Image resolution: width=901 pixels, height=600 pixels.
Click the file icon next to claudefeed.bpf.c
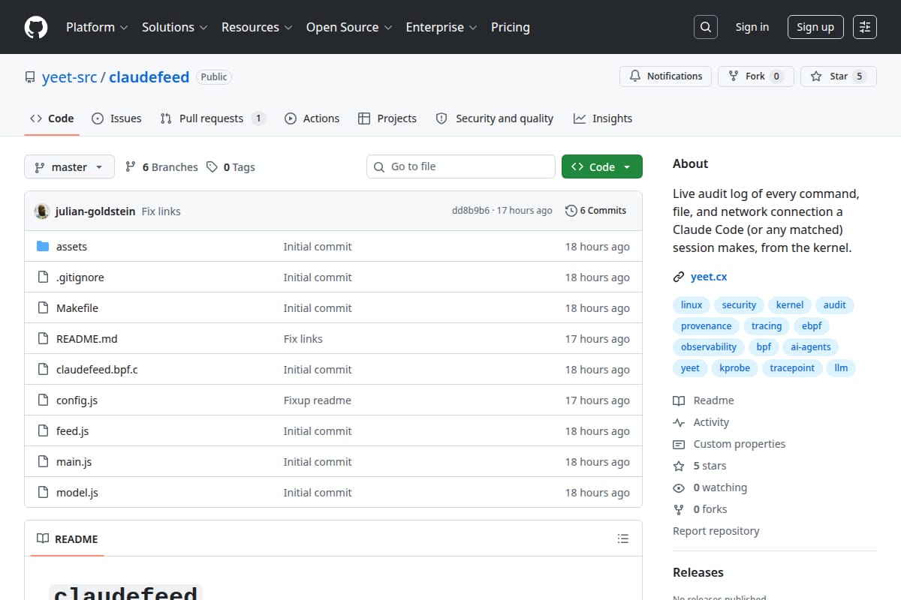click(x=43, y=370)
